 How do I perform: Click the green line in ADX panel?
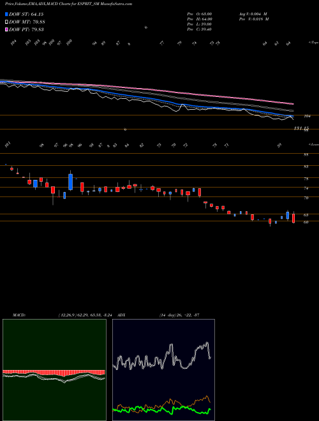coord(161,409)
